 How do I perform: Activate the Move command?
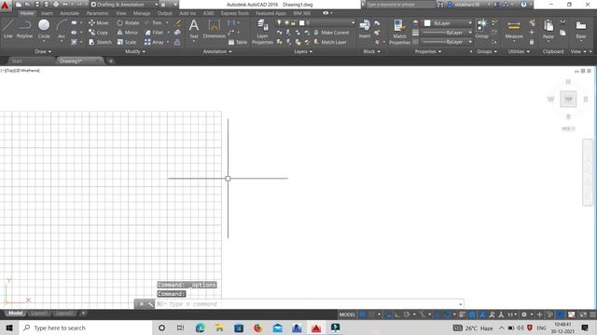[99, 22]
